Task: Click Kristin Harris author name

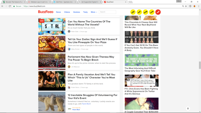Action: tap(75, 87)
